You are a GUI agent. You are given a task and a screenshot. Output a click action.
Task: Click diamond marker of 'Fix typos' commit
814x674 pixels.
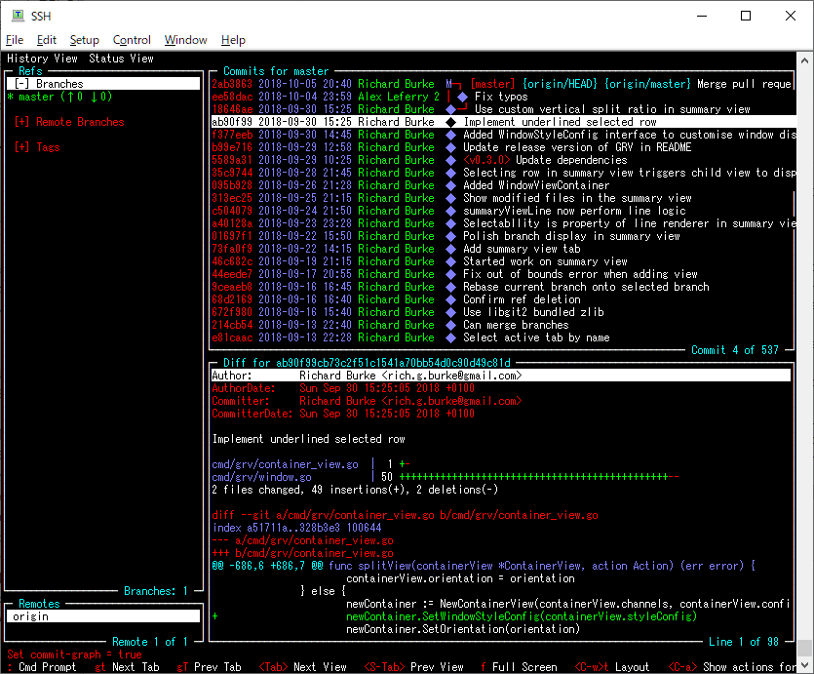(x=462, y=97)
